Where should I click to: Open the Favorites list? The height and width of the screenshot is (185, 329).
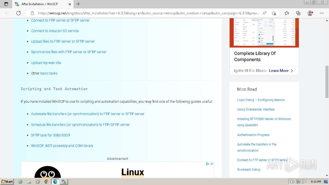click(x=287, y=13)
